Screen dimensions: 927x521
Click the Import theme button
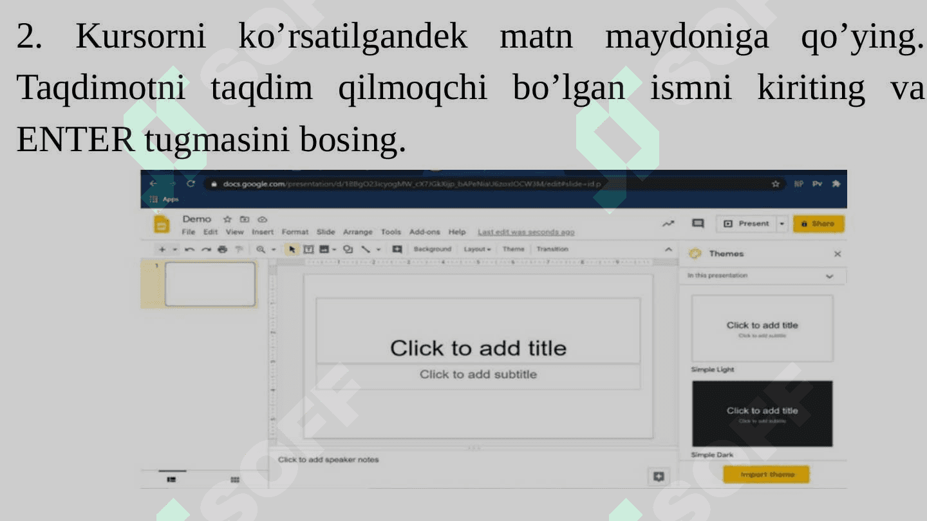click(766, 475)
